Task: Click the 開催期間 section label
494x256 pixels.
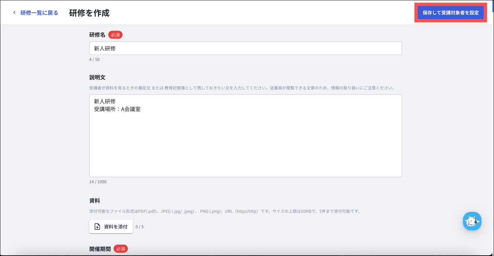Action: pyautogui.click(x=100, y=249)
